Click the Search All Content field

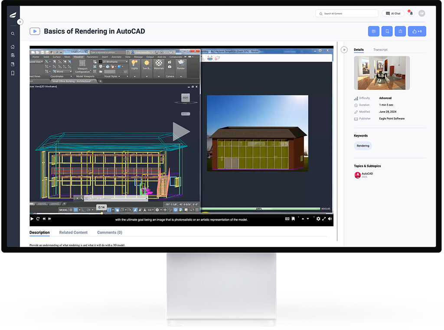[x=347, y=13]
